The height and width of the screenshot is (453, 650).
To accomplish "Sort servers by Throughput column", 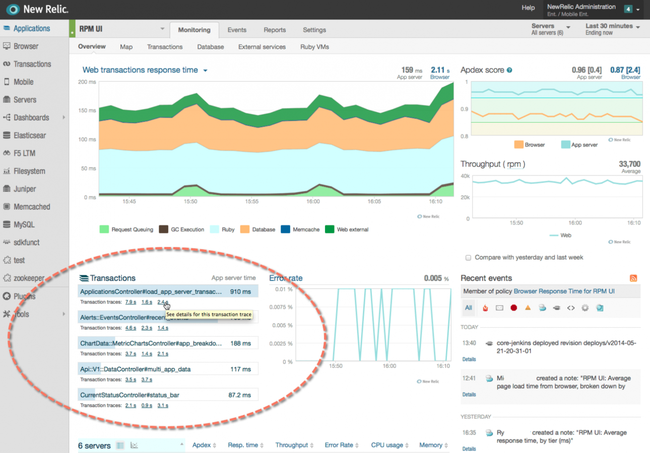I will [x=295, y=445].
